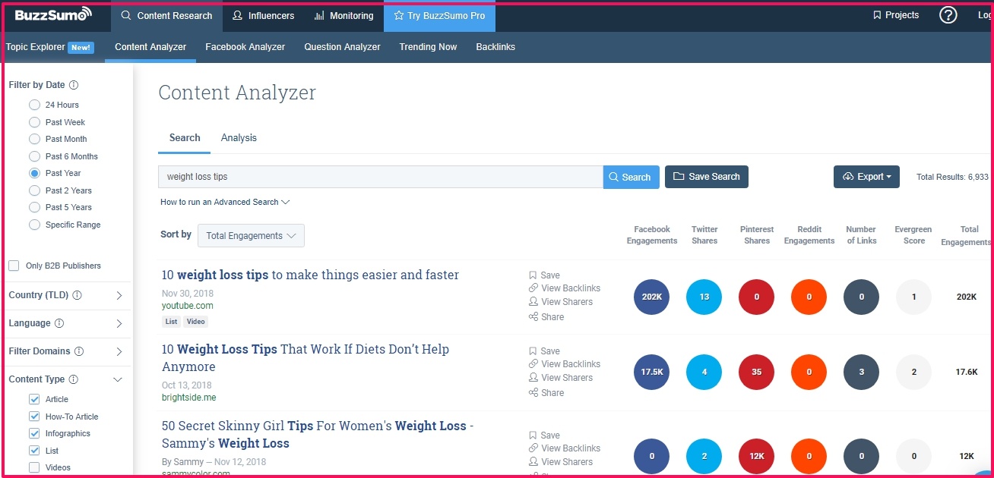The image size is (994, 478).
Task: Select the Past 2 Years date filter
Action: pyautogui.click(x=34, y=190)
